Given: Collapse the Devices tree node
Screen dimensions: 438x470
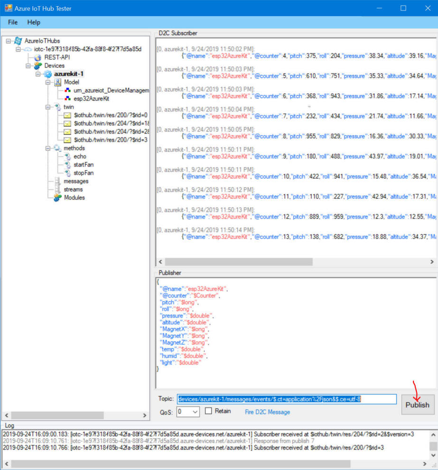Looking at the screenshot, I should pyautogui.click(x=28, y=65).
